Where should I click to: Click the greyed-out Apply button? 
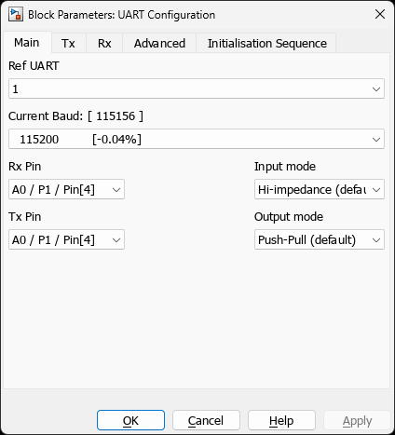pyautogui.click(x=357, y=420)
